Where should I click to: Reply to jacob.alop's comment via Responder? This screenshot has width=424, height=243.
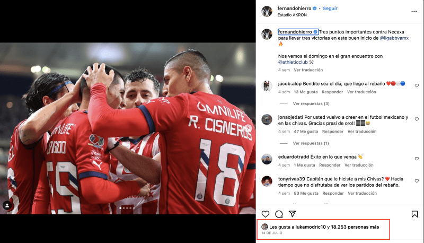(332, 92)
